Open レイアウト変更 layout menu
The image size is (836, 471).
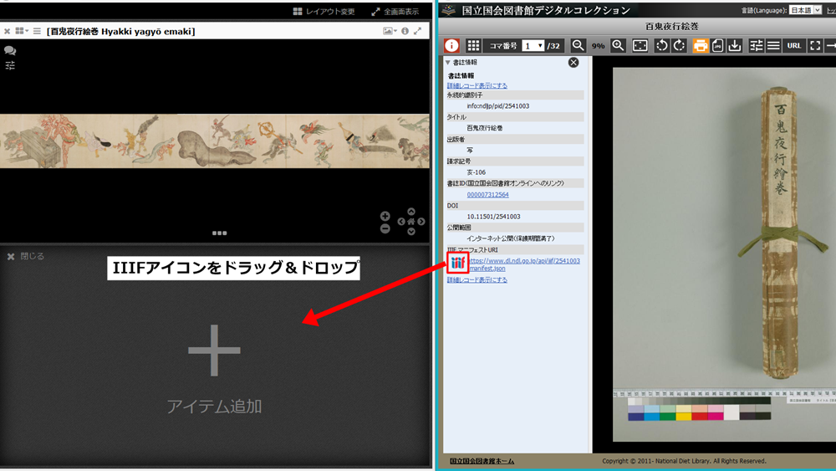point(324,11)
